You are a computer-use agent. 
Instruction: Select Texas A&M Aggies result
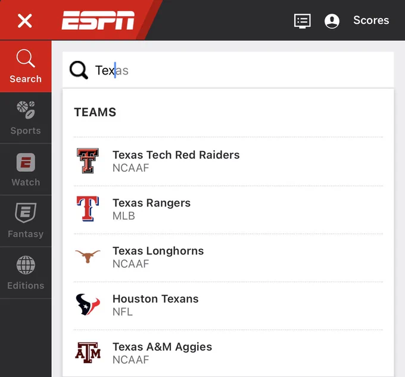tap(228, 353)
